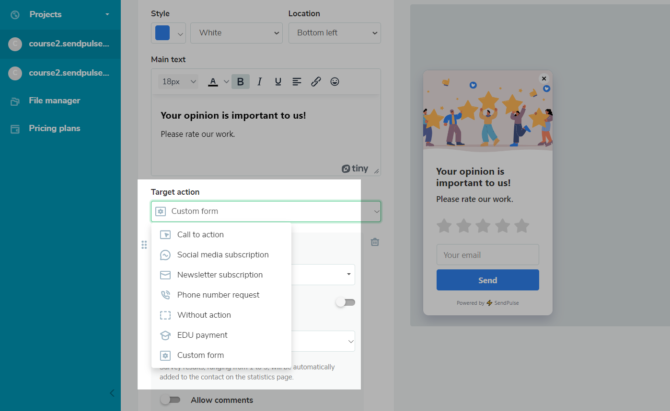Open the emoji picker in the text editor
670x411 pixels.
pyautogui.click(x=334, y=81)
